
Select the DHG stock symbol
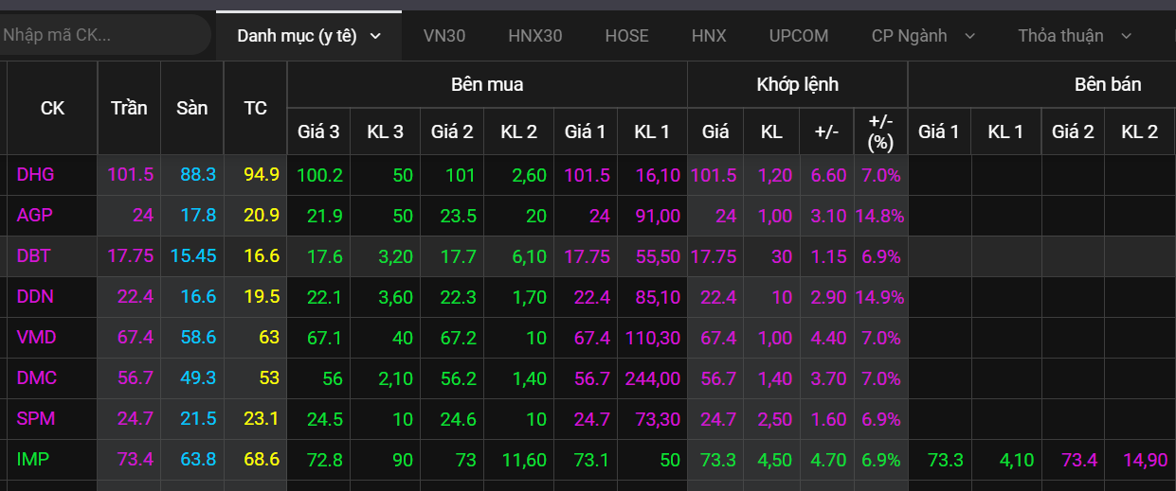[x=35, y=174]
